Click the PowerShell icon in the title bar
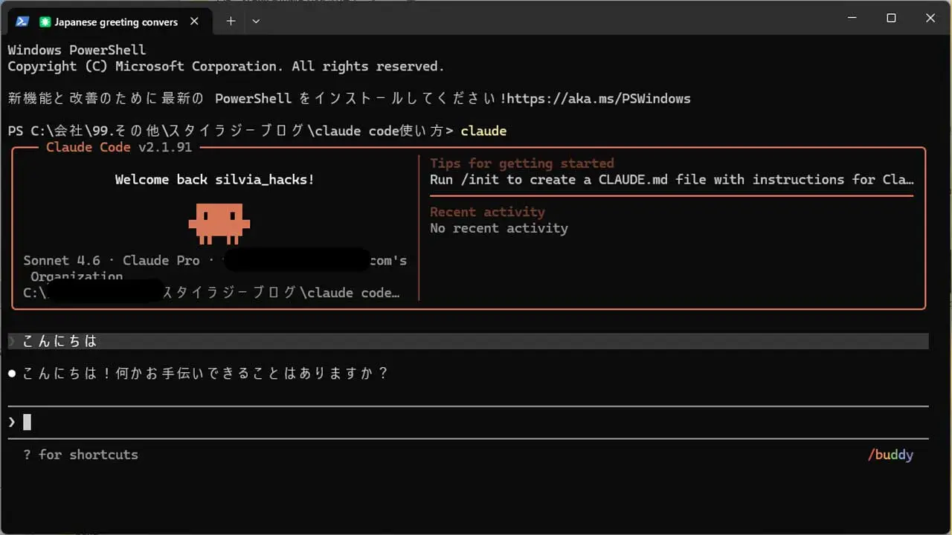Screen dimensions: 952x535 (22, 22)
